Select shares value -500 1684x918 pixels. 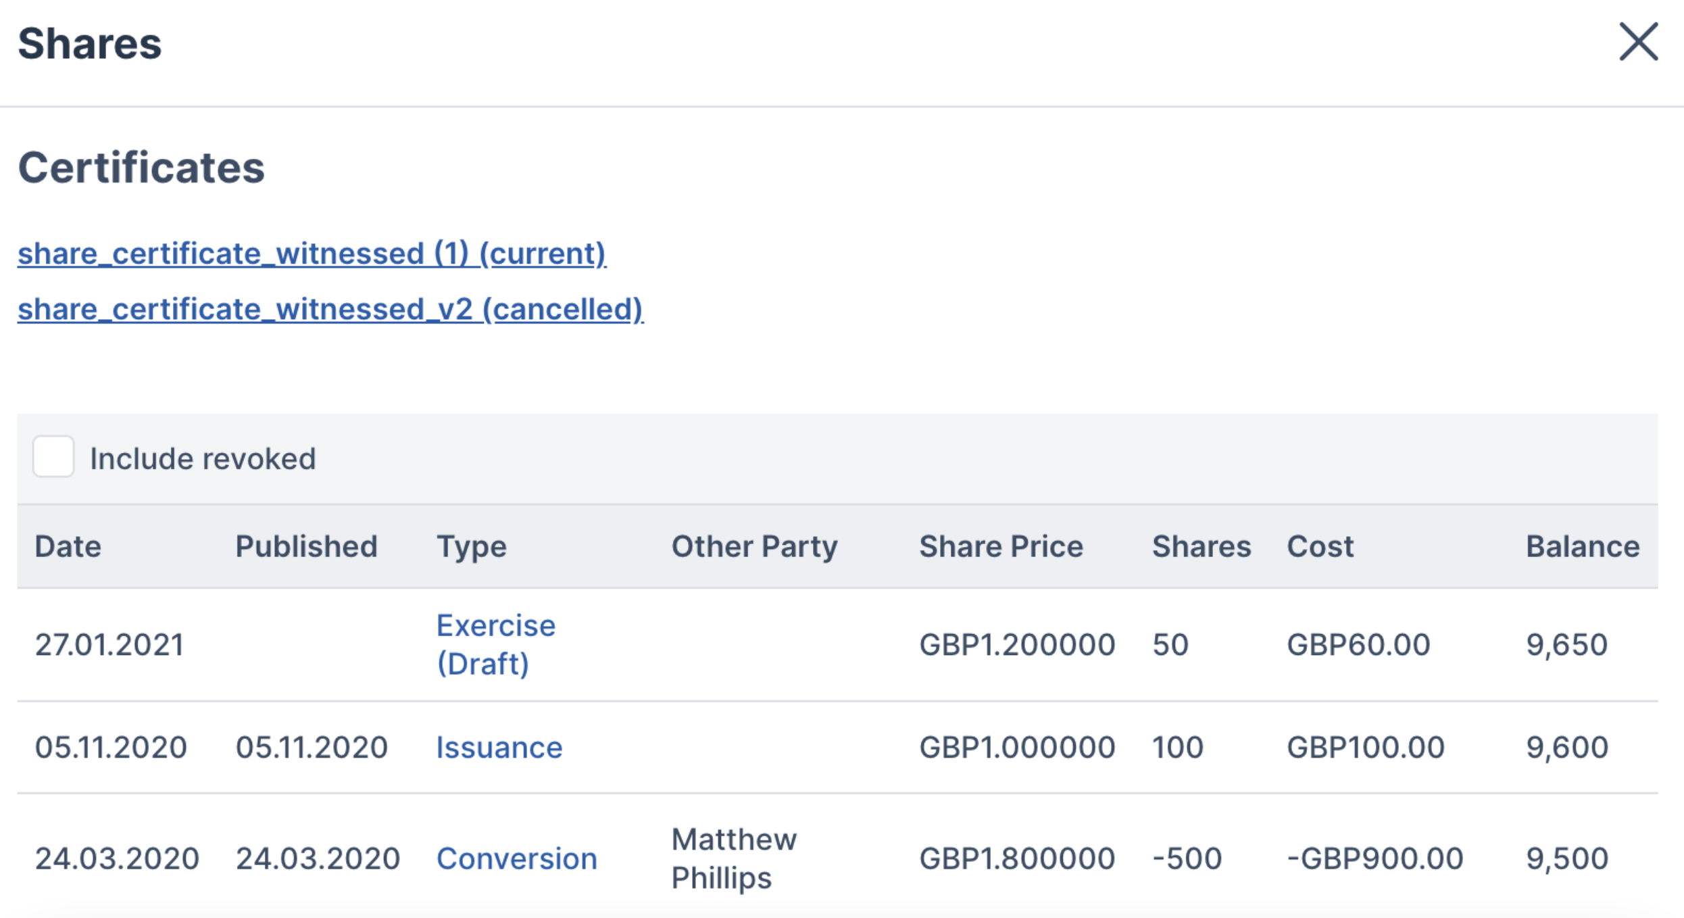pyautogui.click(x=1187, y=859)
